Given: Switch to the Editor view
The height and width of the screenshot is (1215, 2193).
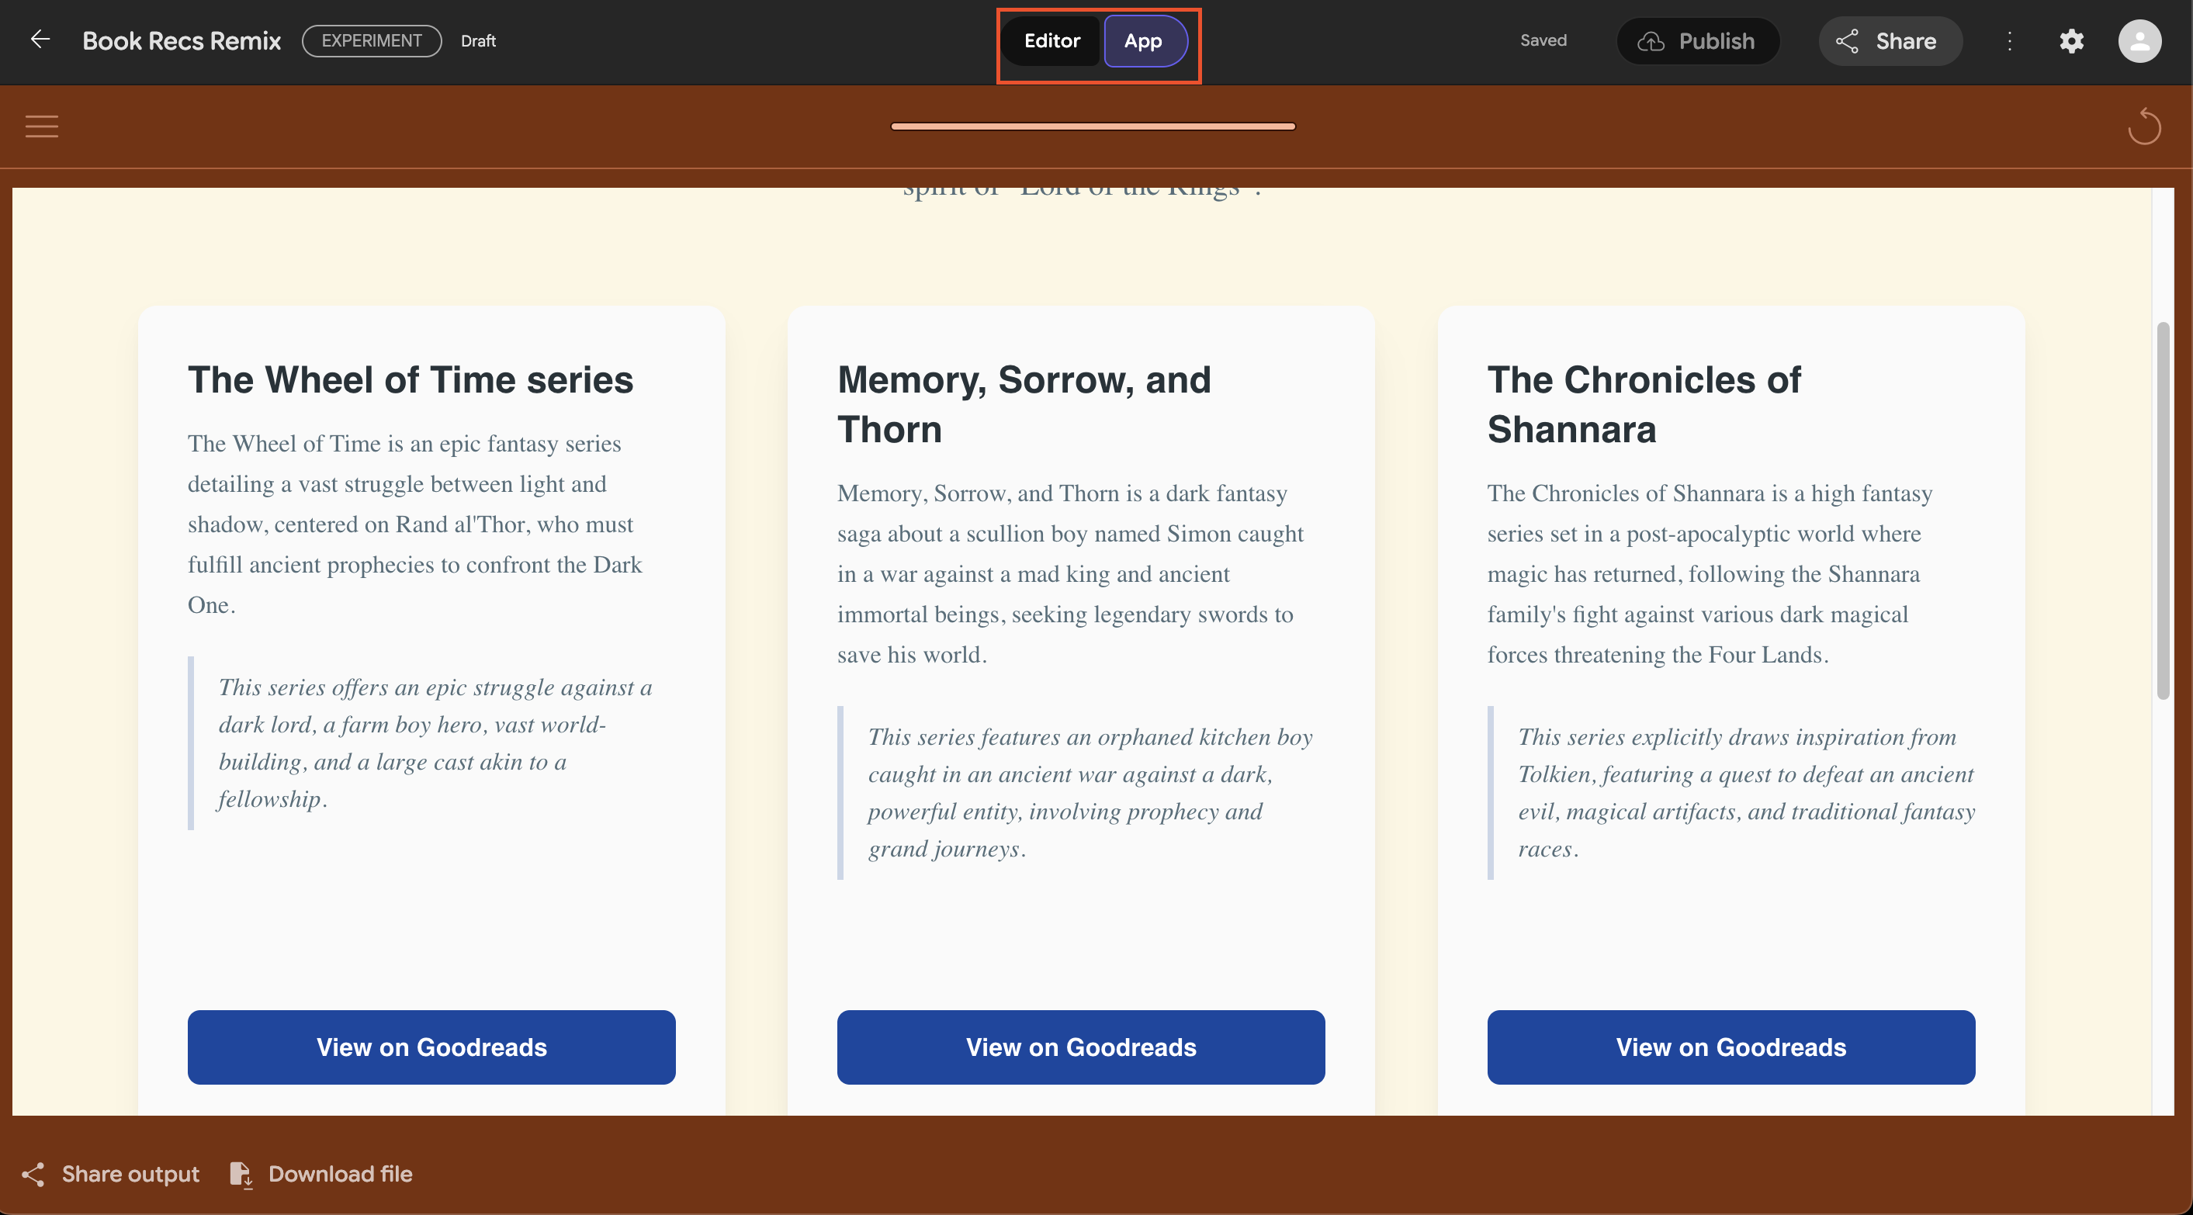Looking at the screenshot, I should pos(1051,41).
